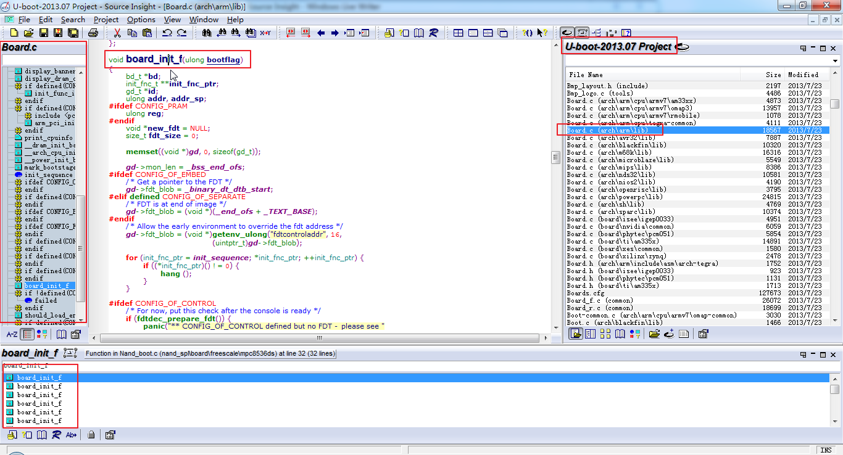843x455 pixels.
Task: Click the Cut scissors icon
Action: tap(117, 33)
